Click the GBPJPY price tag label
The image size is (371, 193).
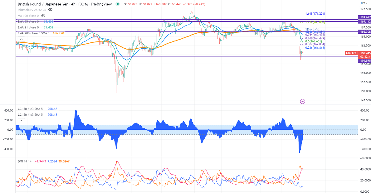click(351, 53)
